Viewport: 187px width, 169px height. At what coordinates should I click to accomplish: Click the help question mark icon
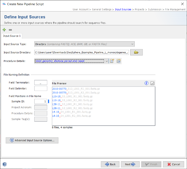coord(4,164)
